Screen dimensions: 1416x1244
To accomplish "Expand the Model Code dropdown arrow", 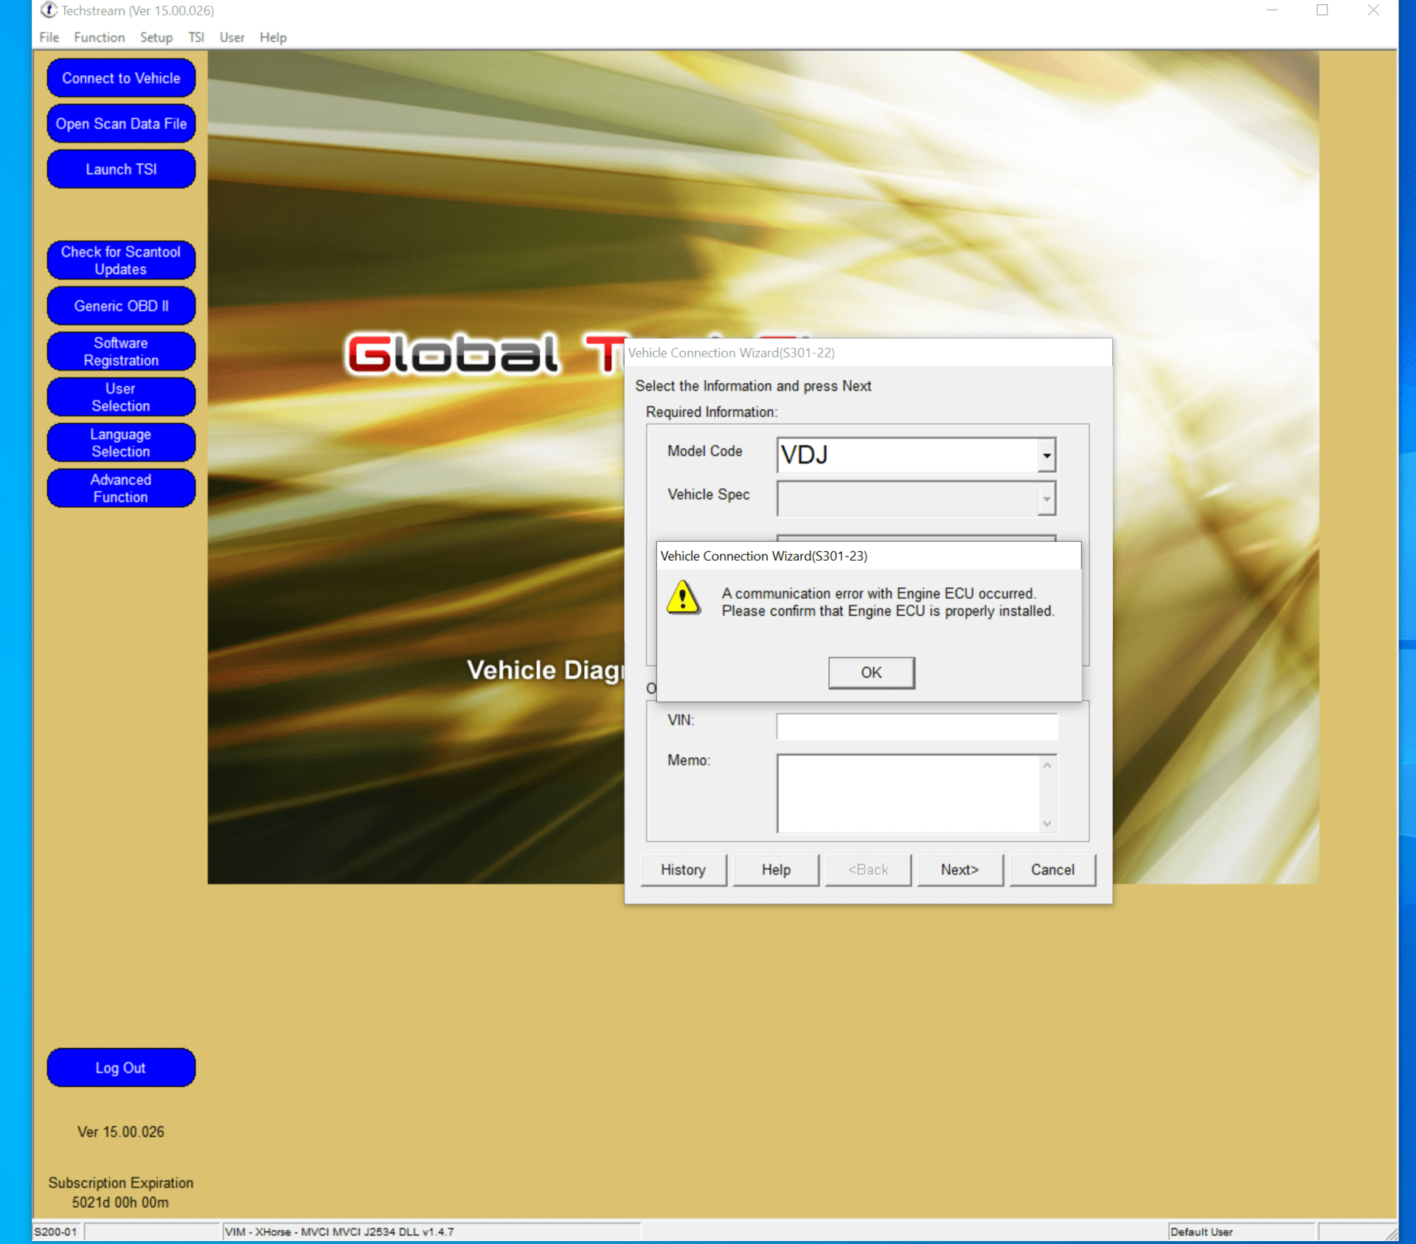I will [1047, 455].
